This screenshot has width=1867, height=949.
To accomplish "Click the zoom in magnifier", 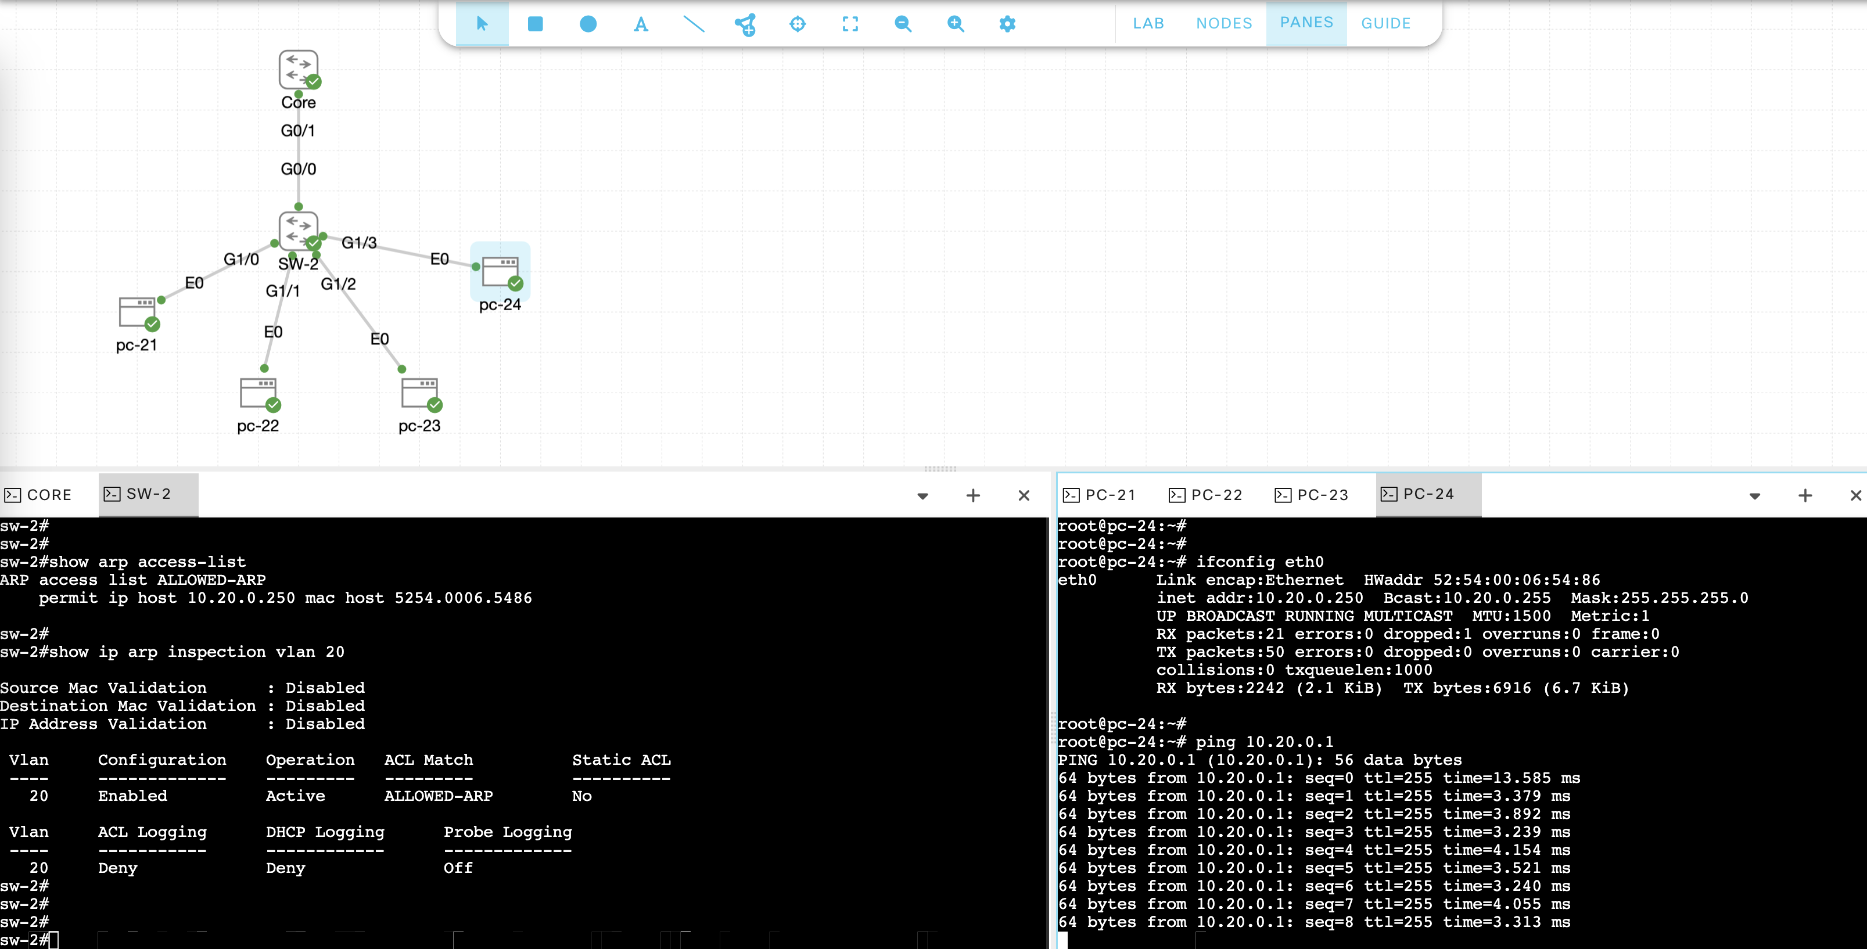I will click(955, 24).
